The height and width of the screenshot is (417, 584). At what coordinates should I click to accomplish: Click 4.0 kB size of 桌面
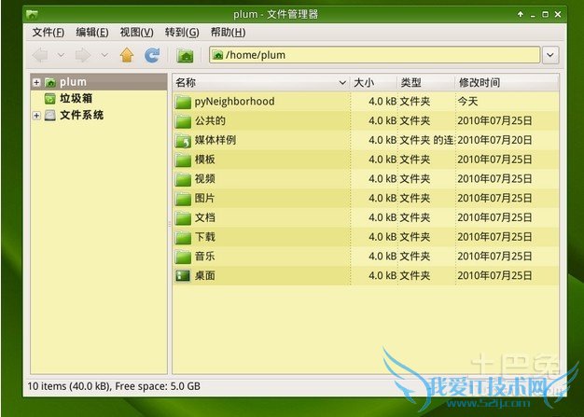point(382,276)
